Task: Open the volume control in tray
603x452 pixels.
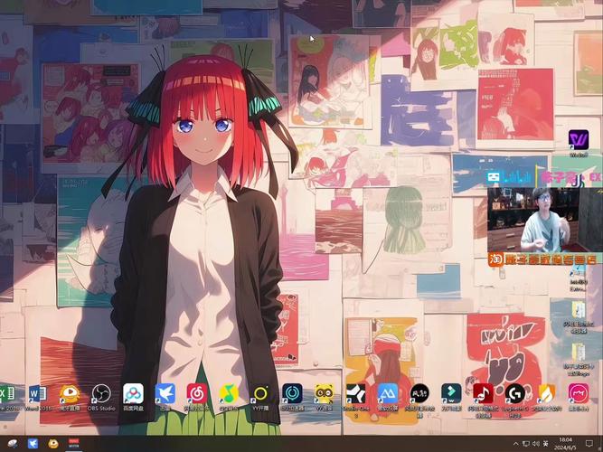Action: point(536,444)
